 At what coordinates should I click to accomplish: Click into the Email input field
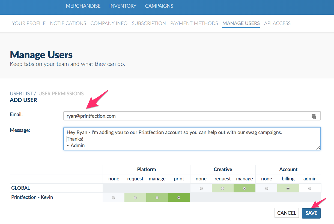click(186, 116)
